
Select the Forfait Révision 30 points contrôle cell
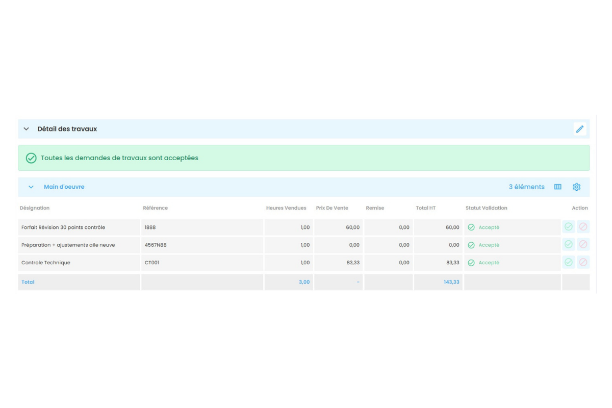pyautogui.click(x=79, y=227)
